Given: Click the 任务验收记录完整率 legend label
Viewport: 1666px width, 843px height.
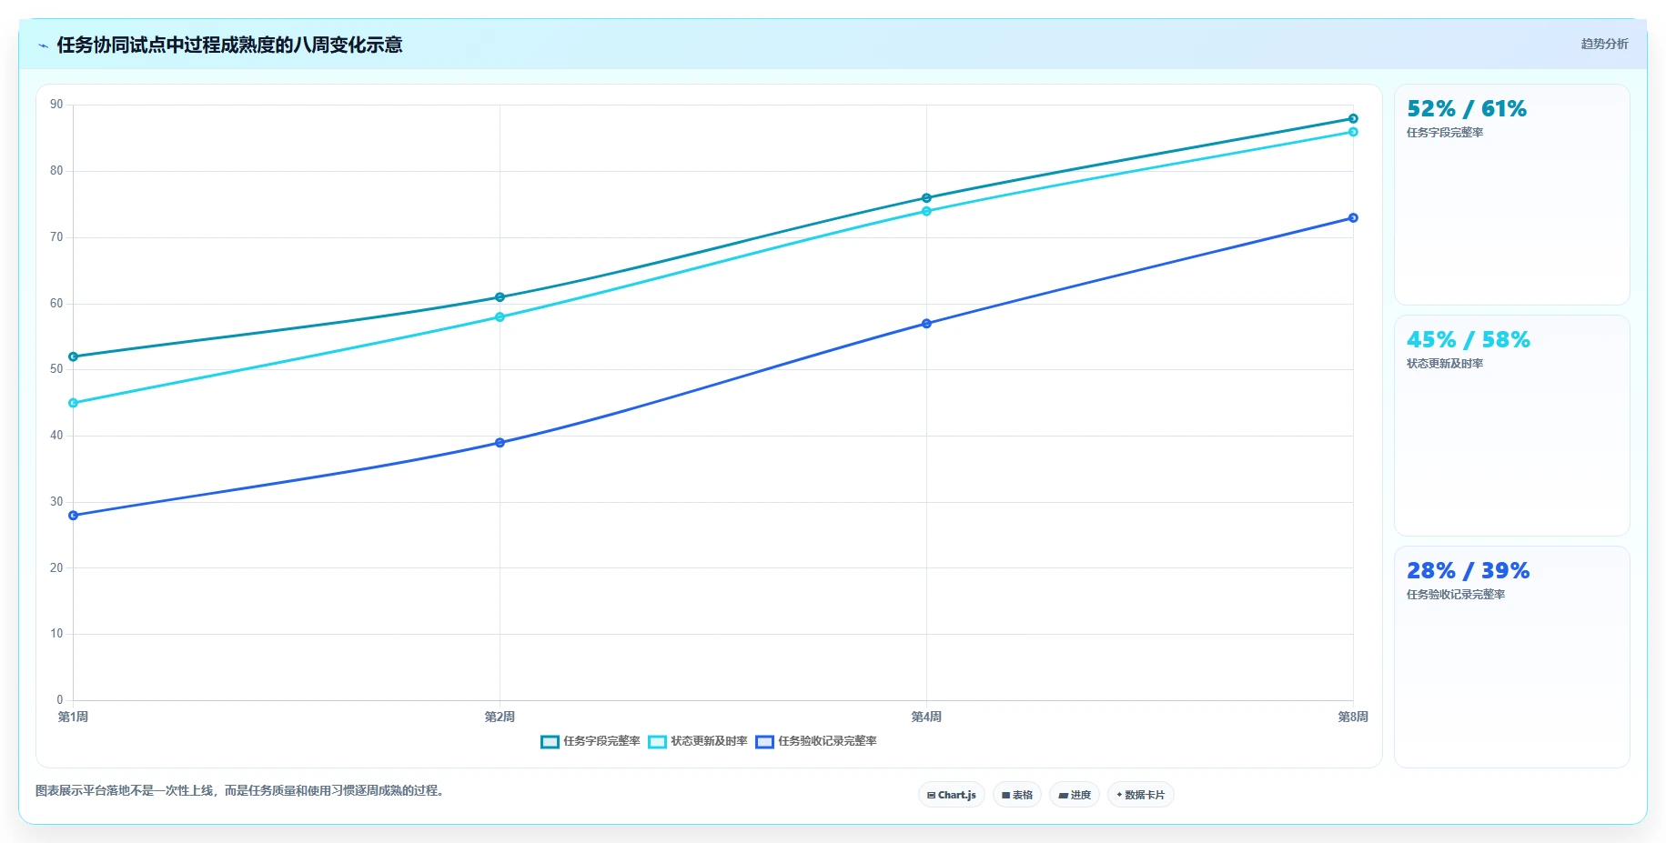Looking at the screenshot, I should [x=827, y=741].
